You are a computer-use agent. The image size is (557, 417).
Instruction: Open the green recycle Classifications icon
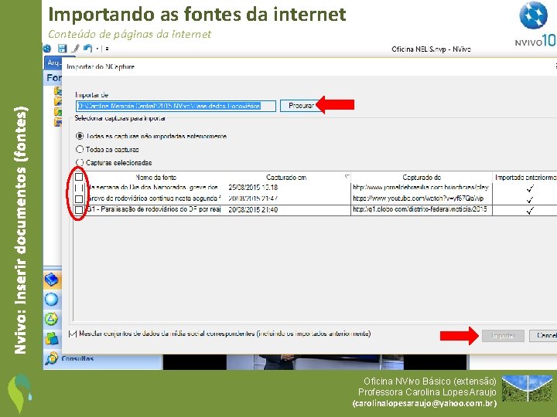point(52,319)
